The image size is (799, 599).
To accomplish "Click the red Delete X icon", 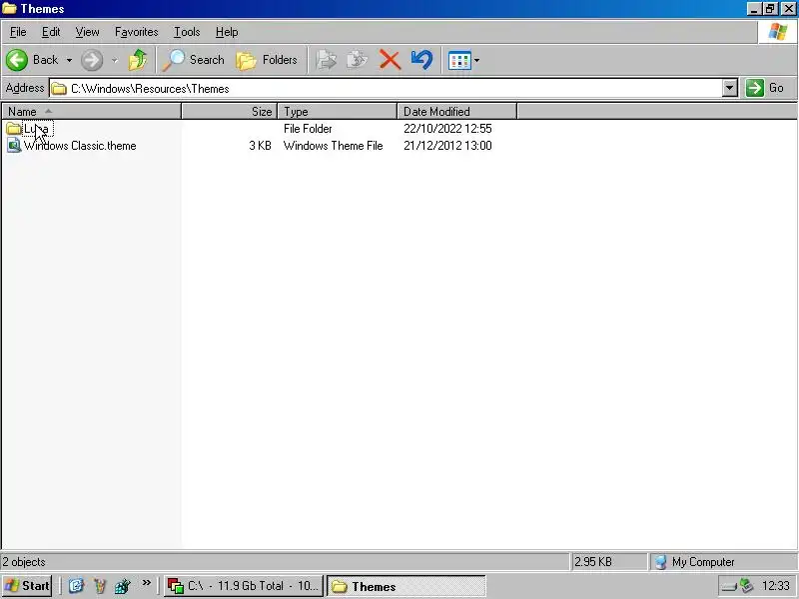I will [x=390, y=60].
